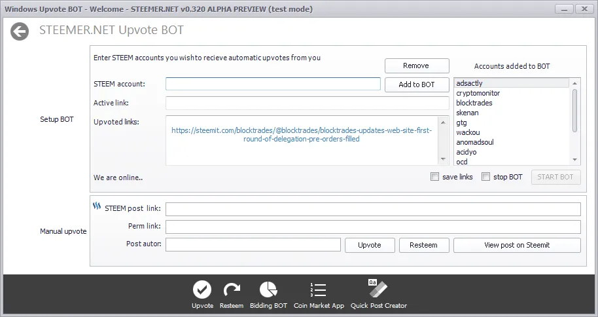The image size is (598, 317).
Task: Select anomadsoul in accounts list
Action: [x=512, y=142]
